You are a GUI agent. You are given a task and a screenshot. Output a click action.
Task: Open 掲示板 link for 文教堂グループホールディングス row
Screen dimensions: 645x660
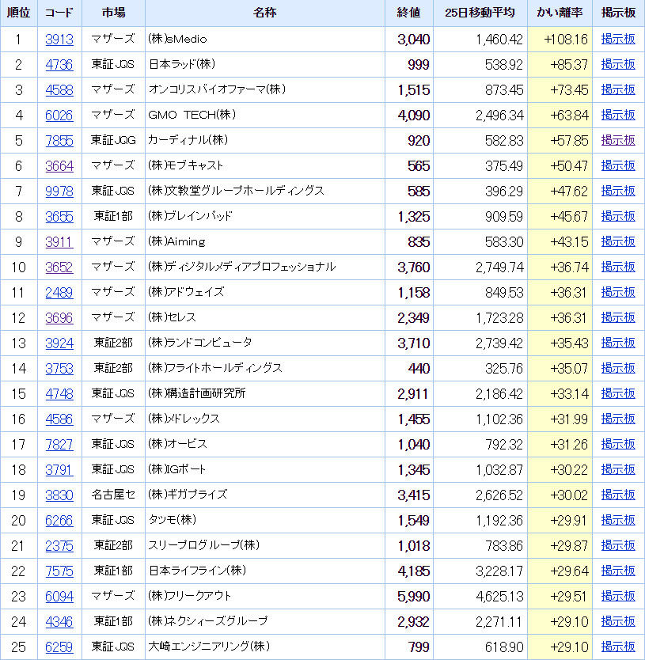pos(618,191)
